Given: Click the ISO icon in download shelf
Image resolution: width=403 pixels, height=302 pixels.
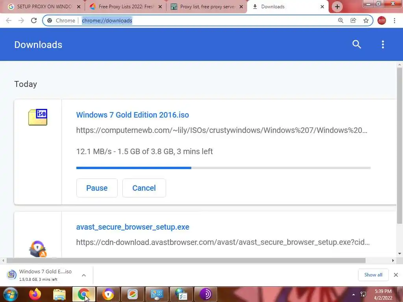Looking at the screenshot, I should [x=11, y=274].
